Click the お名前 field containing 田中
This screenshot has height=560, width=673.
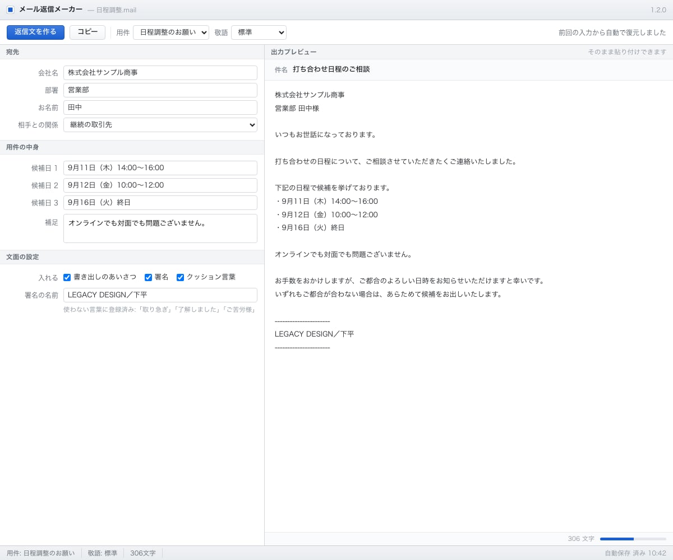(160, 108)
